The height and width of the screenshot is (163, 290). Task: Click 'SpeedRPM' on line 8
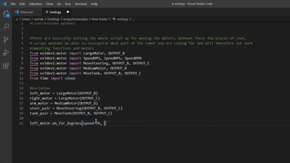(x=133, y=58)
